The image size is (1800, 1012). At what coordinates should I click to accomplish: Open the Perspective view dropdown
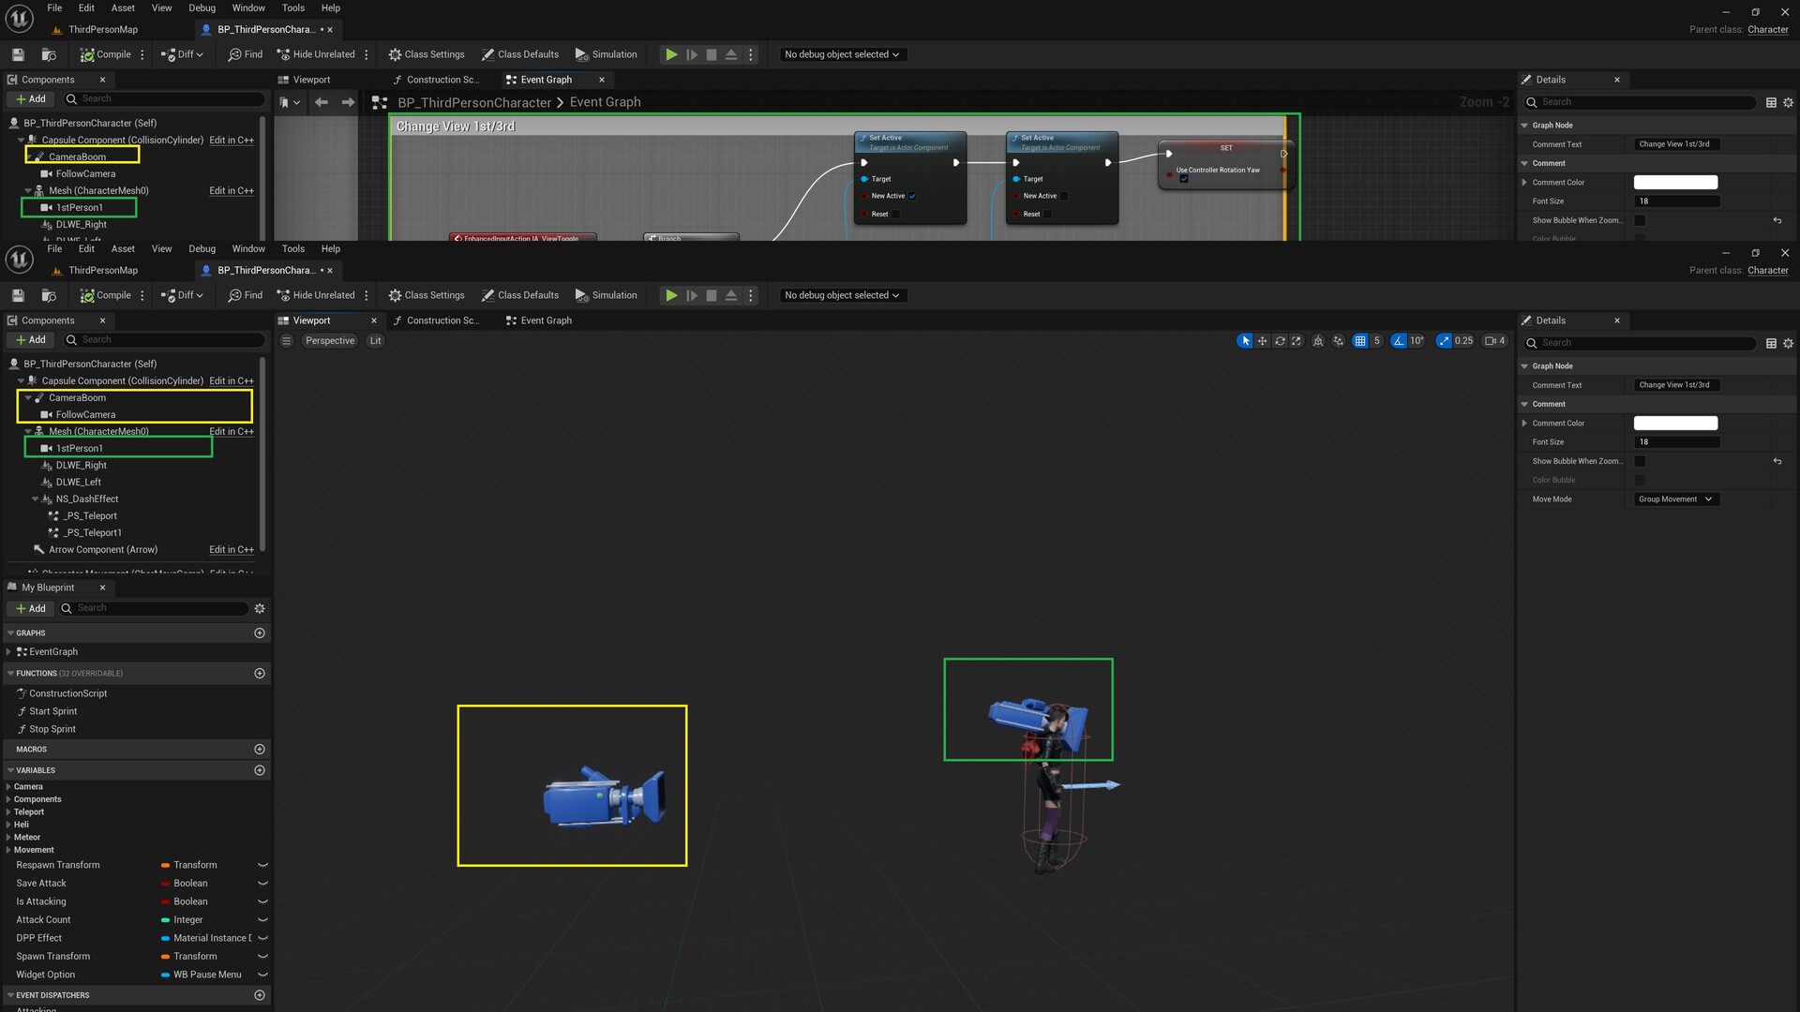coord(330,340)
